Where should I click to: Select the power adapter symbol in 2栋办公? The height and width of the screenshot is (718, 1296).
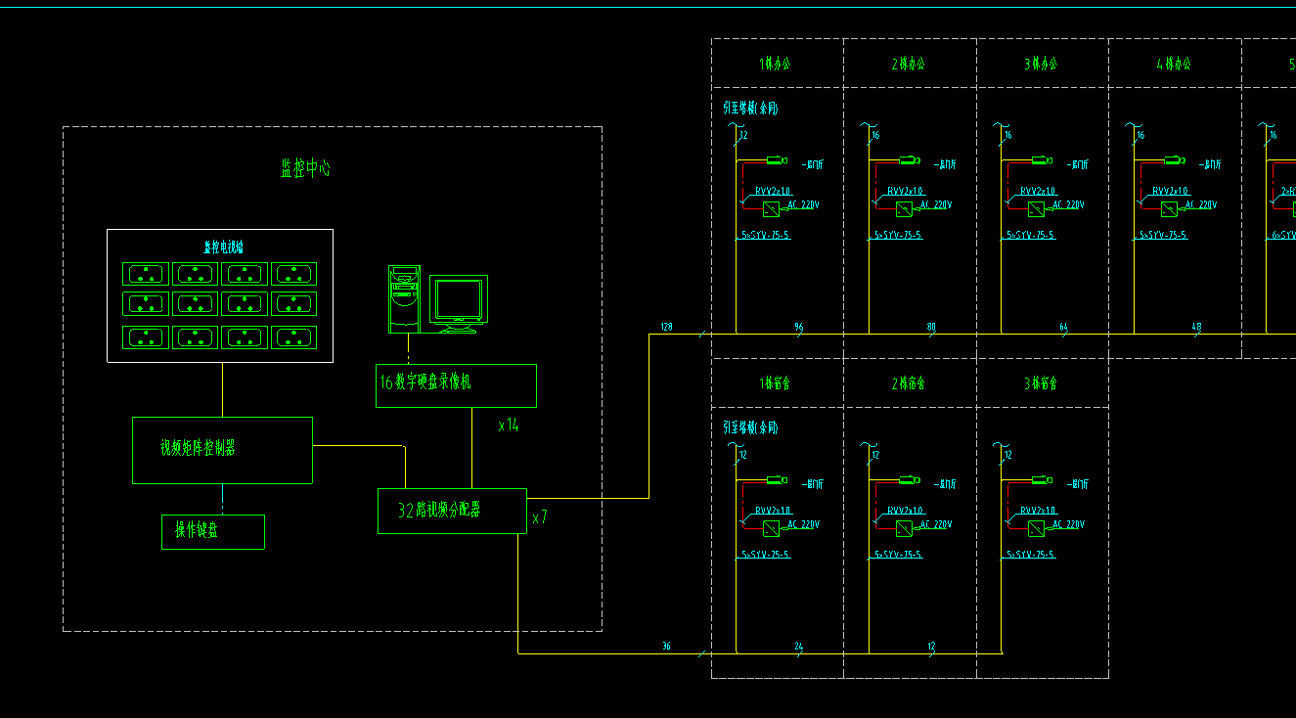(904, 209)
